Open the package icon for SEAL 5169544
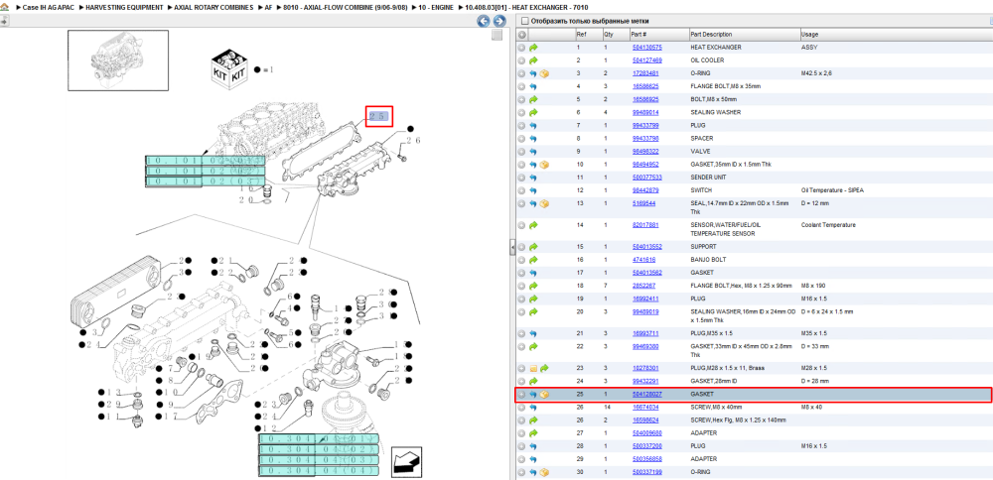This screenshot has height=480, width=993. point(544,203)
